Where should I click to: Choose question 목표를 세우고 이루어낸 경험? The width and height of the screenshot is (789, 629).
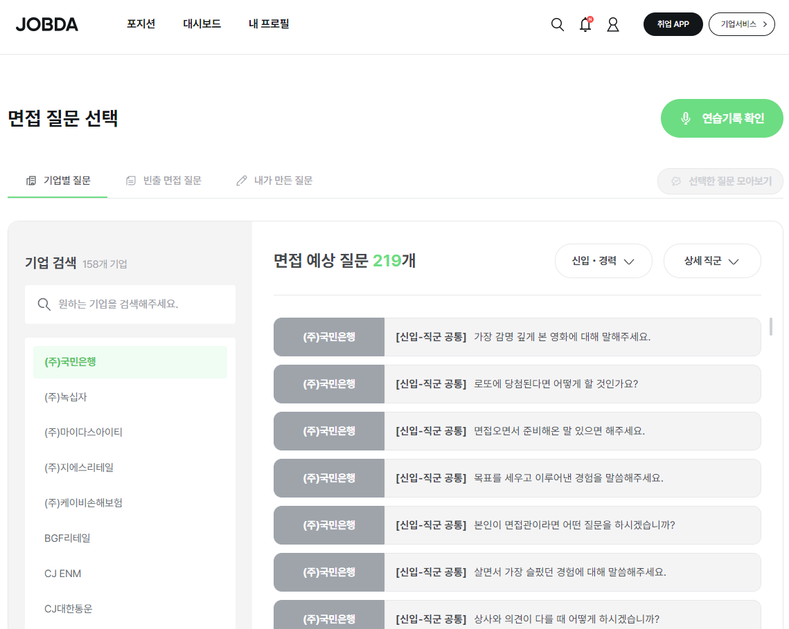click(x=517, y=478)
